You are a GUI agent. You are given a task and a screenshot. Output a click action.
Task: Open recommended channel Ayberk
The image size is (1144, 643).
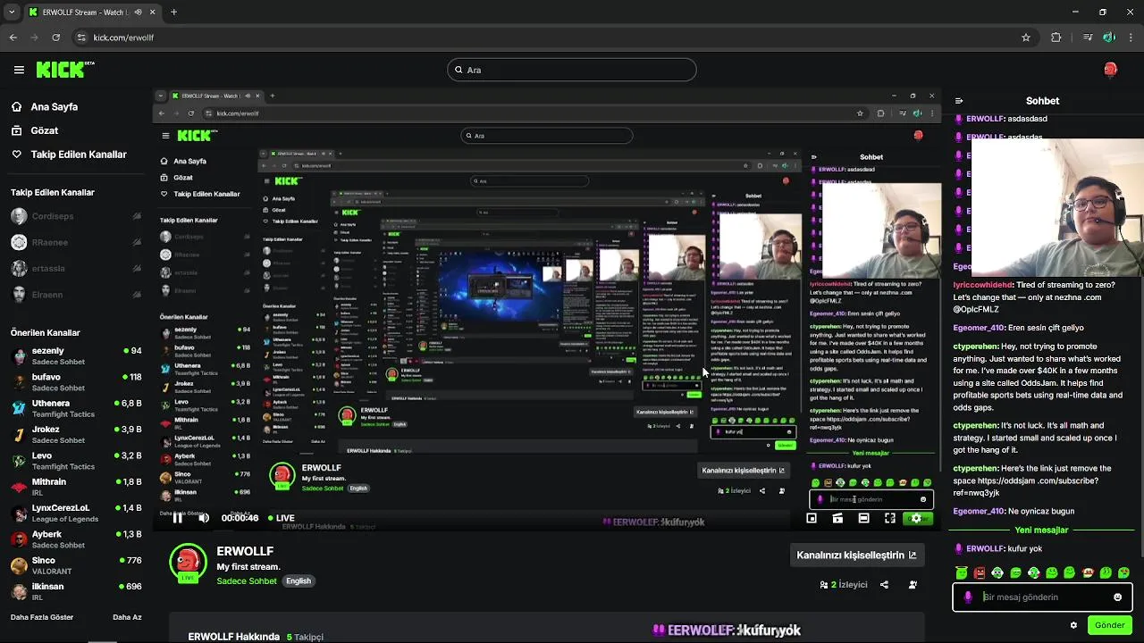(75, 539)
